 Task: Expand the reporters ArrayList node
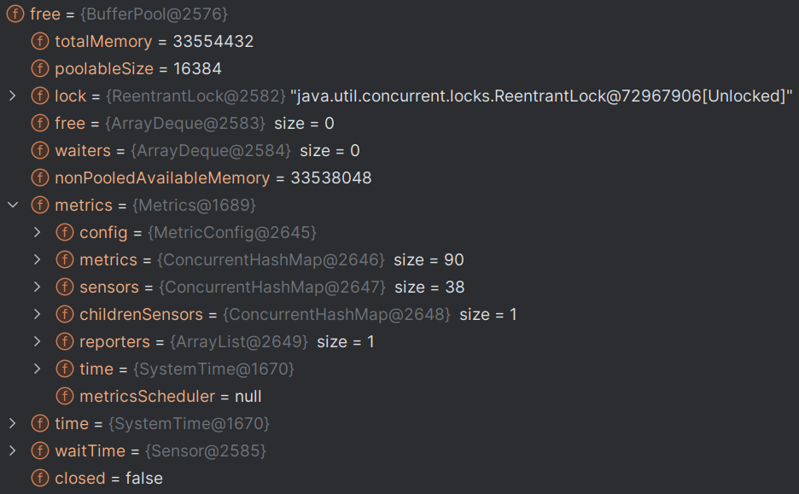38,342
